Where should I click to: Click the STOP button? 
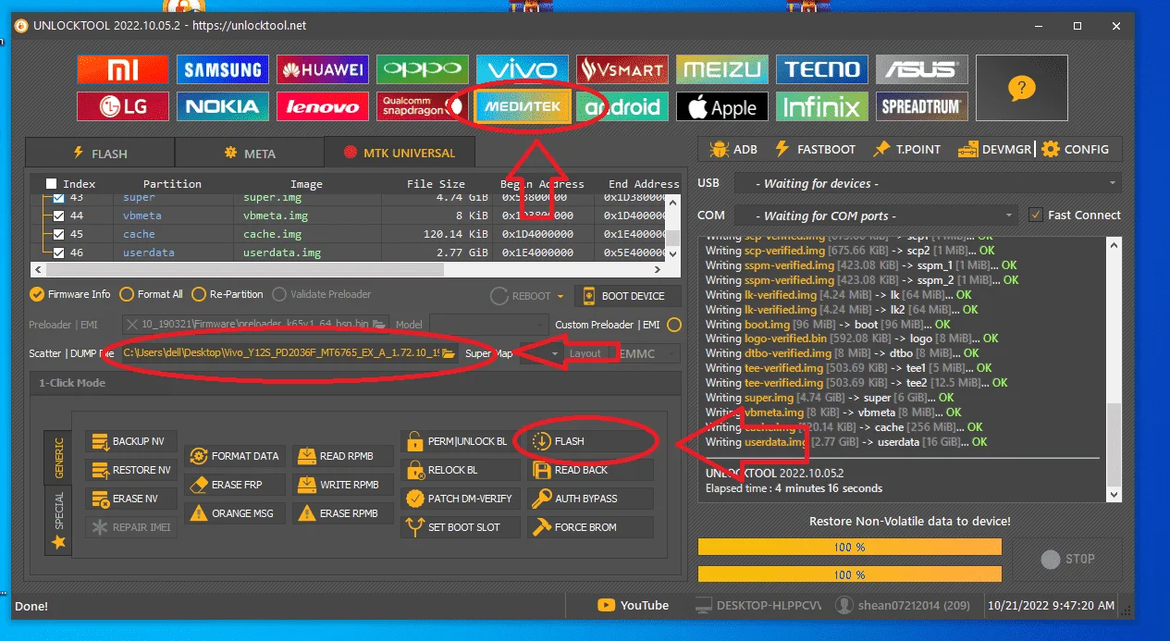pos(1068,559)
